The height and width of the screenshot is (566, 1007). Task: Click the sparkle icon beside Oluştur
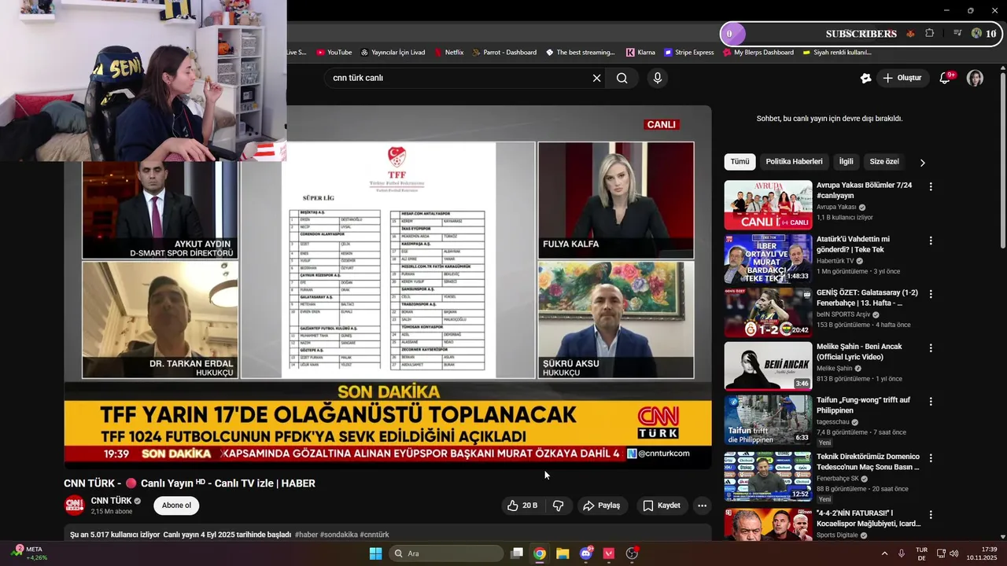click(865, 78)
